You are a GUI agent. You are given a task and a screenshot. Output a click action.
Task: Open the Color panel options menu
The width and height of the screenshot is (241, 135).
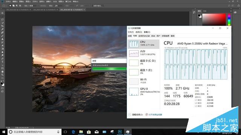[x=231, y=11]
